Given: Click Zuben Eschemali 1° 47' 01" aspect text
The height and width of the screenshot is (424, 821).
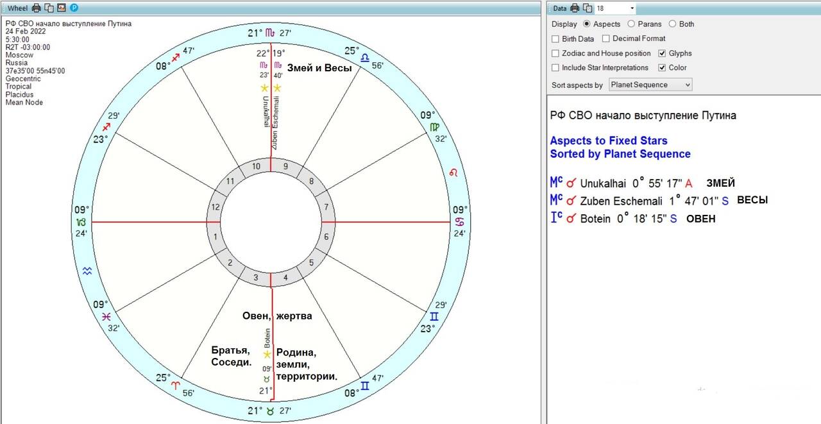Looking at the screenshot, I should 654,201.
